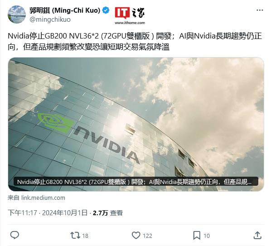271x246 pixels.
Task: Click the www.ithome.com watermark text
Action: 130,23
